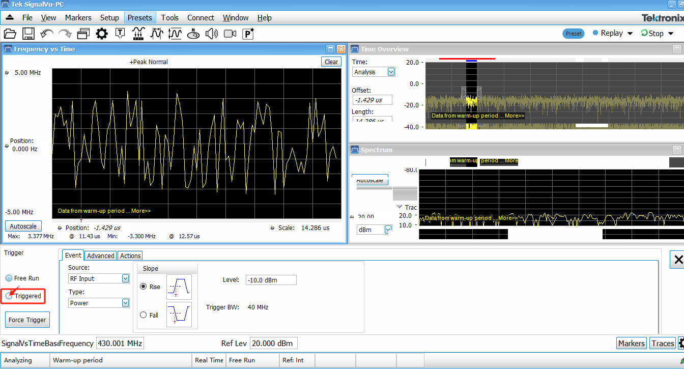Expand the Trace selector triangle in Spectrum

tap(399, 207)
